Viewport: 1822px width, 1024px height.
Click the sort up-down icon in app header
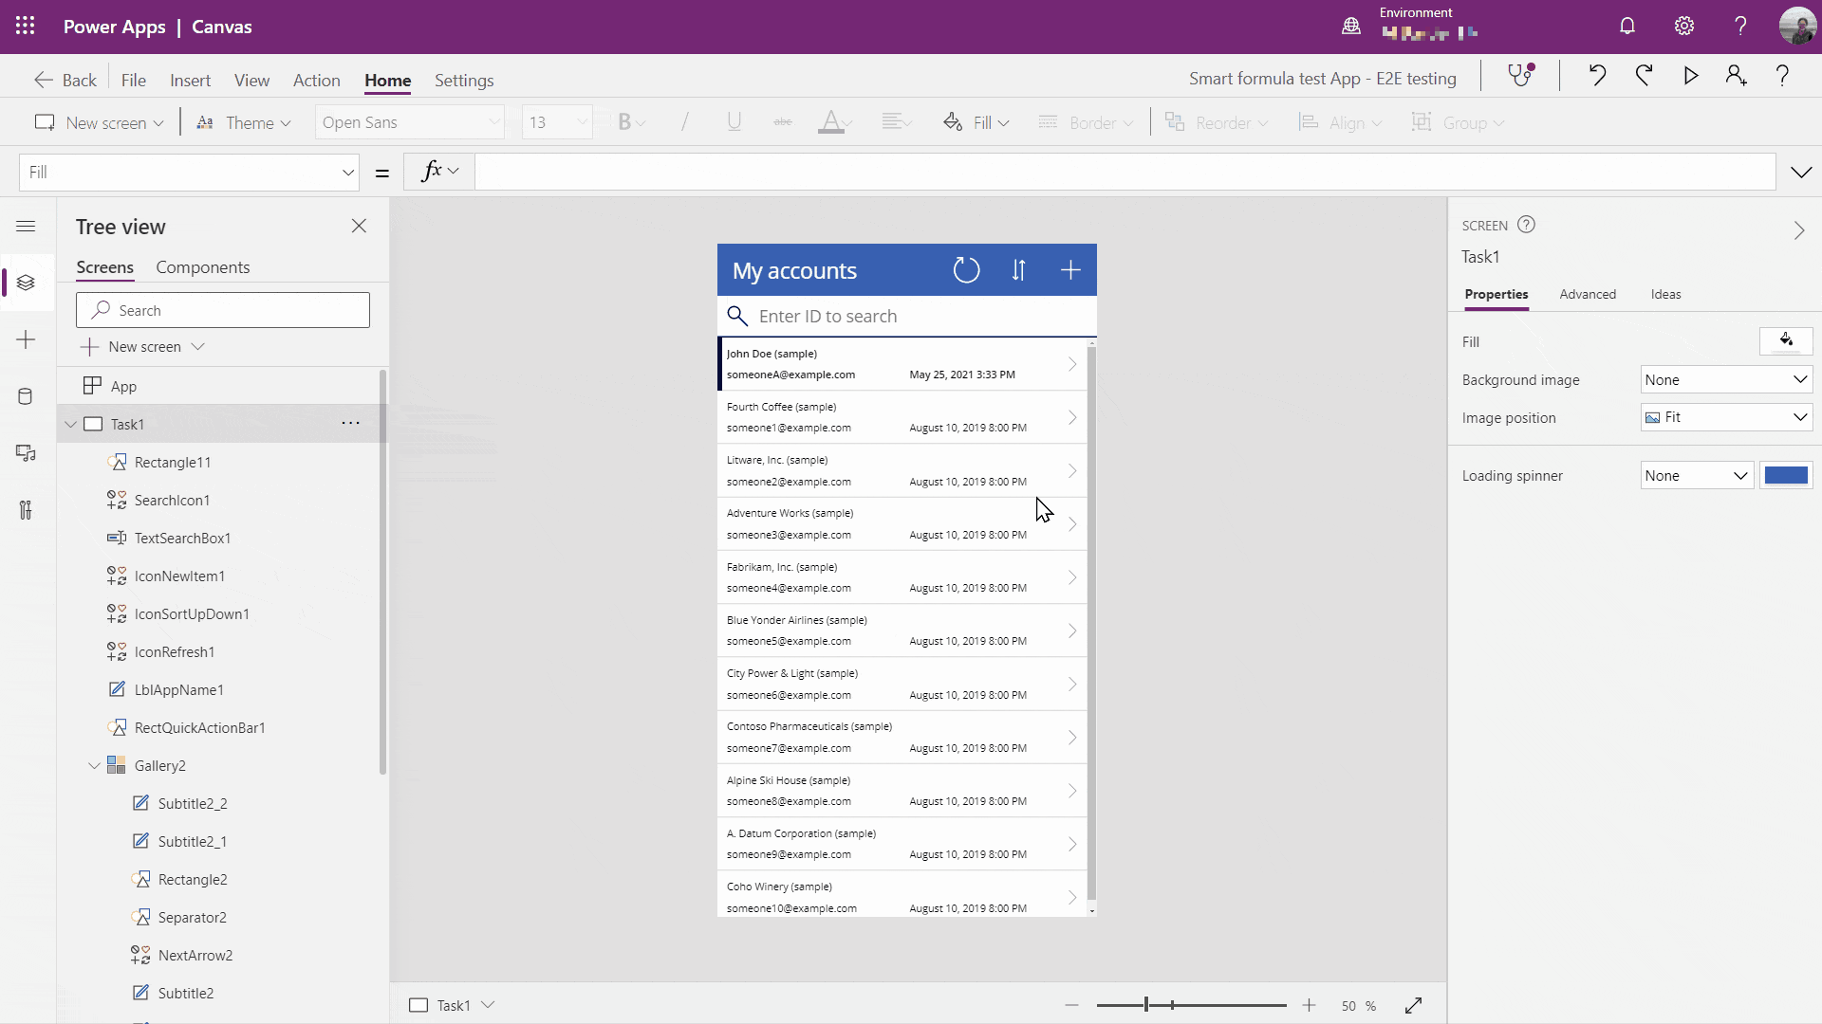[x=1018, y=270]
